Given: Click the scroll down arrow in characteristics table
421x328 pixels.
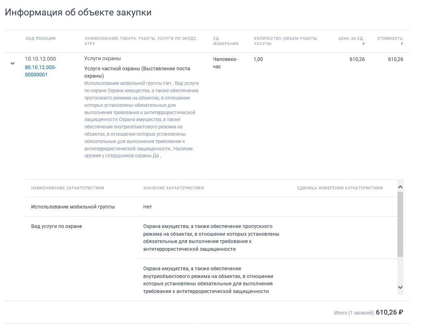Looking at the screenshot, I should [x=400, y=287].
